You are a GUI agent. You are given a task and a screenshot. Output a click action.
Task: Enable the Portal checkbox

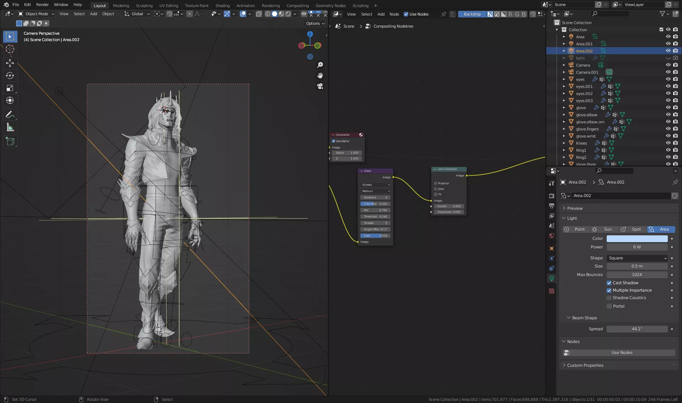pos(609,306)
